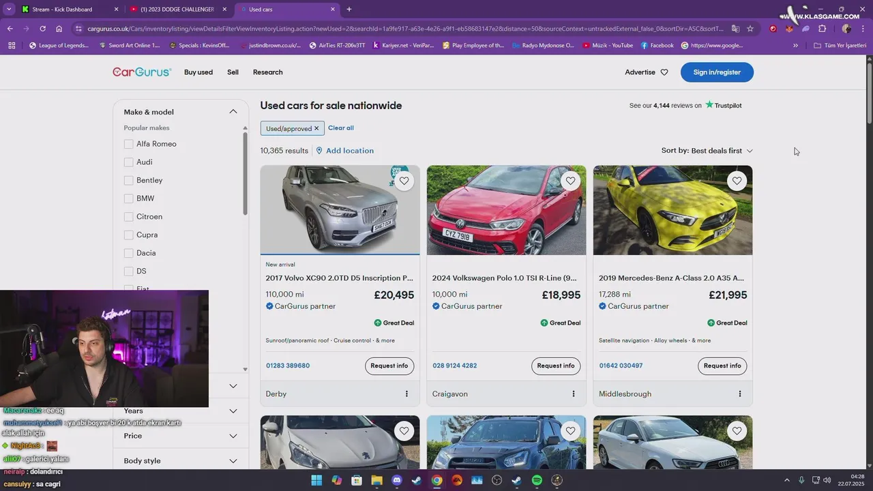Enable the Dacia checkbox
873x491 pixels.
coord(128,253)
